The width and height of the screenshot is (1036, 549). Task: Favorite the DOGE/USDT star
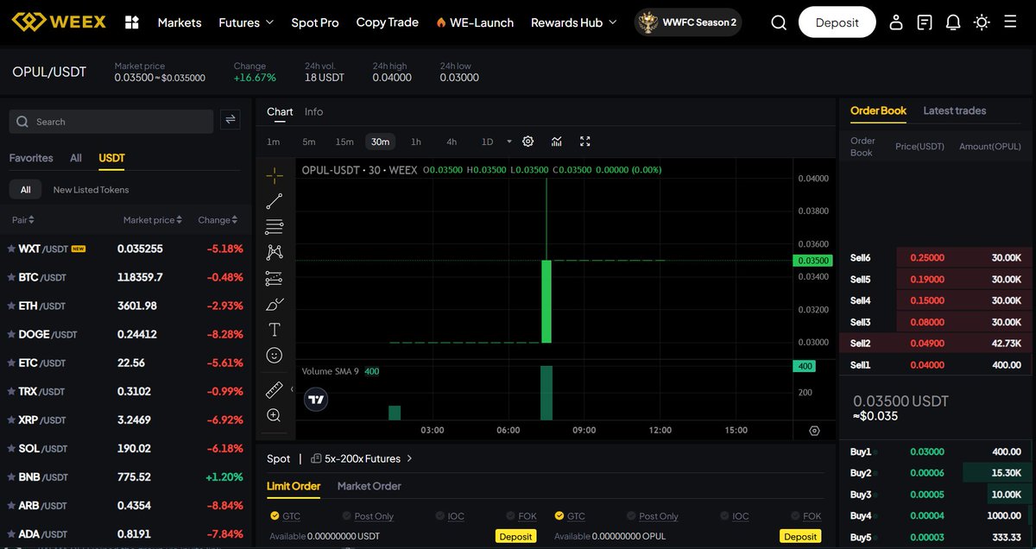click(11, 334)
